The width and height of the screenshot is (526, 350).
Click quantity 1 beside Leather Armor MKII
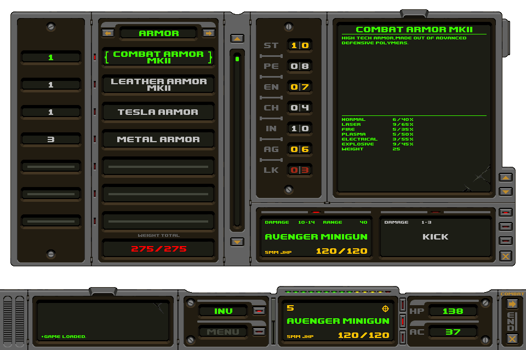click(x=50, y=85)
